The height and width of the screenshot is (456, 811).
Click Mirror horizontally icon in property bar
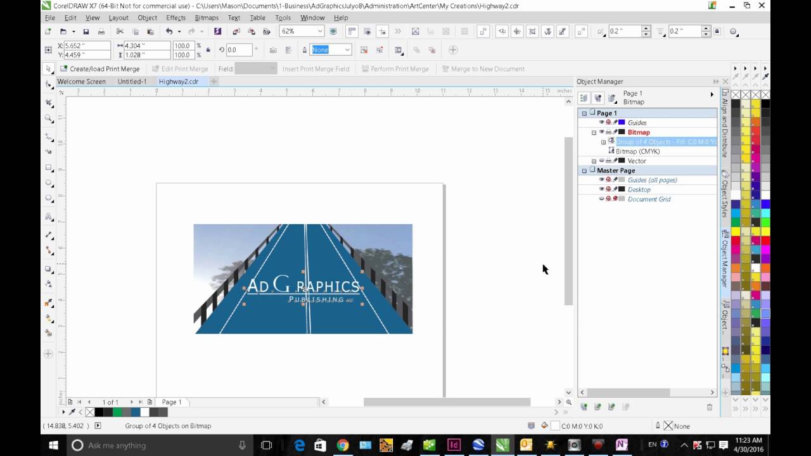(273, 49)
